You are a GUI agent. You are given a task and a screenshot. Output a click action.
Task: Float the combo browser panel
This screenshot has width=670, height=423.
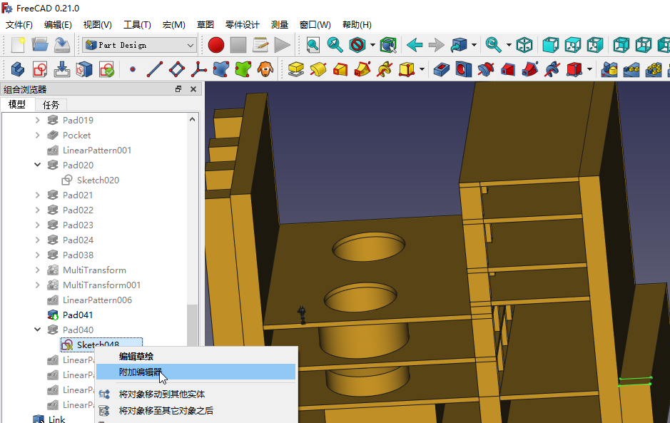tap(178, 89)
